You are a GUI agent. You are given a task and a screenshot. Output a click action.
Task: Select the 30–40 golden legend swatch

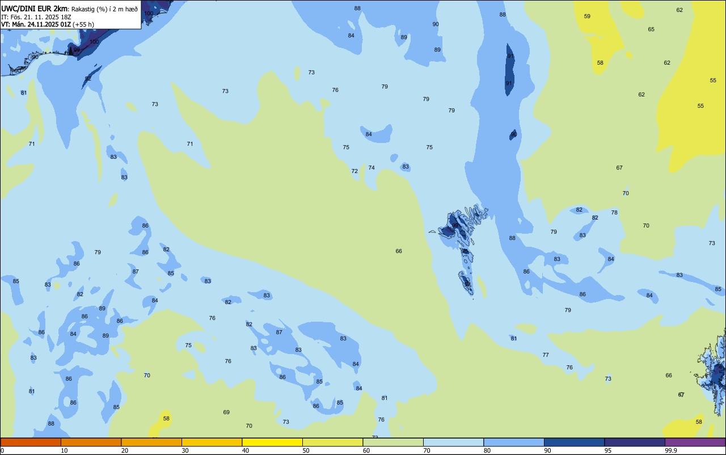212,442
